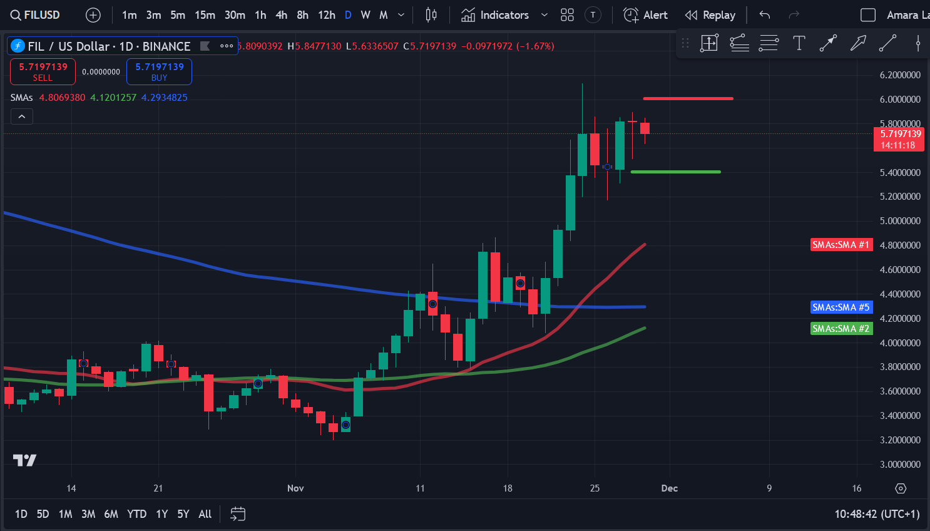Image resolution: width=930 pixels, height=531 pixels.
Task: Click the SMAs:SMA #1 price label
Action: [x=841, y=245]
